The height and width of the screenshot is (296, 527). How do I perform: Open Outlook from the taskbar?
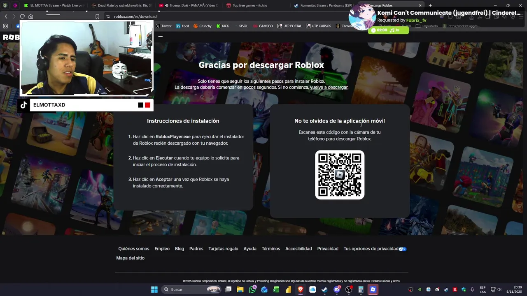click(264, 289)
